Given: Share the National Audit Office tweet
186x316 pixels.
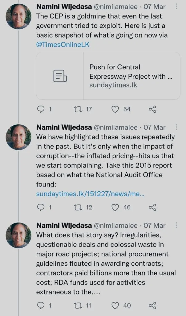Looking at the screenshot, I should click(152, 207).
